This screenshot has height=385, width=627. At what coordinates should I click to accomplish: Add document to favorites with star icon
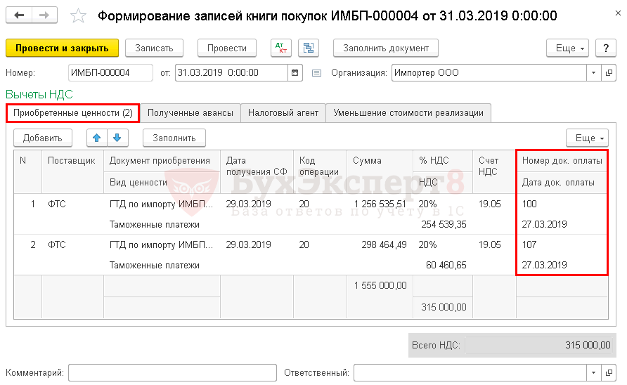click(x=79, y=16)
